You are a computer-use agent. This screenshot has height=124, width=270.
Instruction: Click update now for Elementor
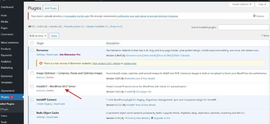[x=130, y=63]
